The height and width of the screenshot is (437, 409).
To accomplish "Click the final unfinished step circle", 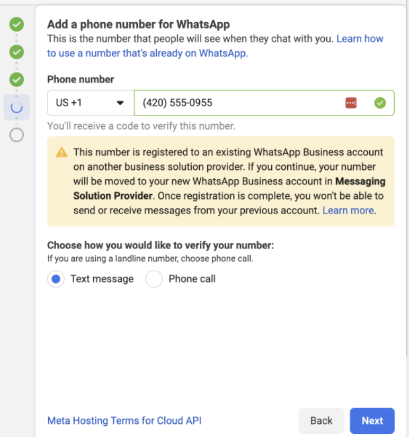I will [x=17, y=135].
